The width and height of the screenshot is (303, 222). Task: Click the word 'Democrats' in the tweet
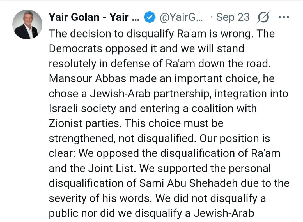point(75,48)
